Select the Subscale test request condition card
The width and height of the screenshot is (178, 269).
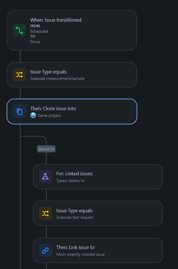(x=98, y=213)
